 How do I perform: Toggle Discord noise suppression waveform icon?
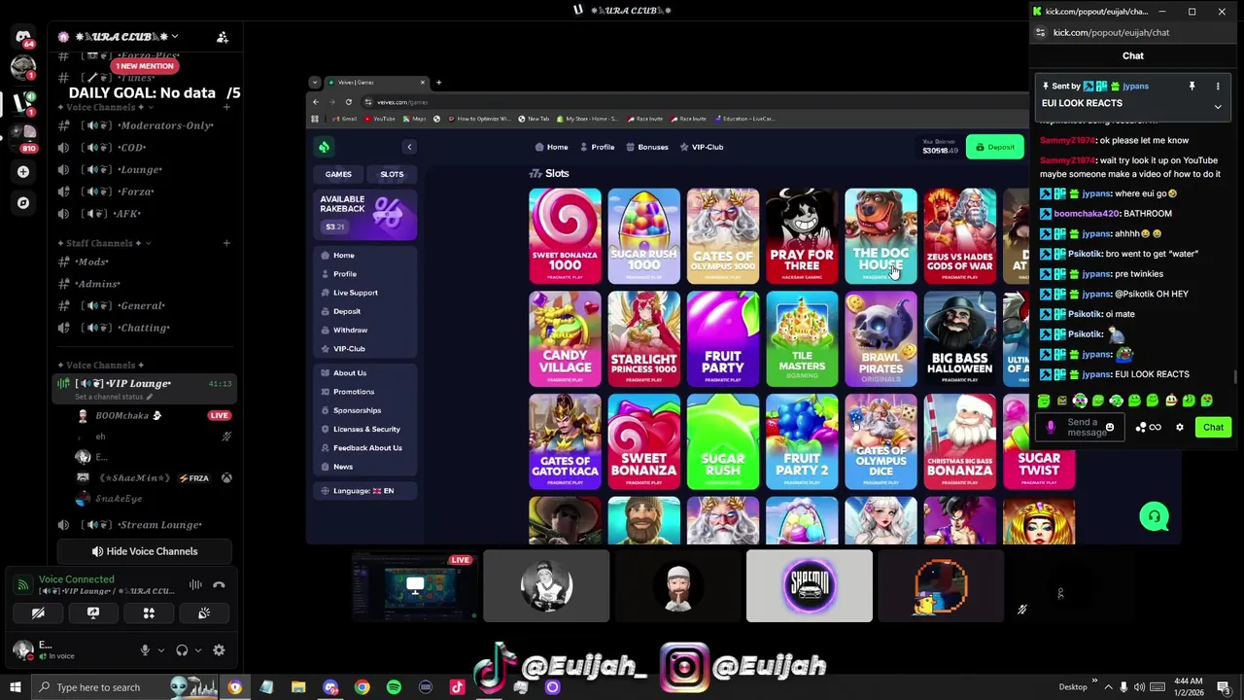click(x=195, y=585)
